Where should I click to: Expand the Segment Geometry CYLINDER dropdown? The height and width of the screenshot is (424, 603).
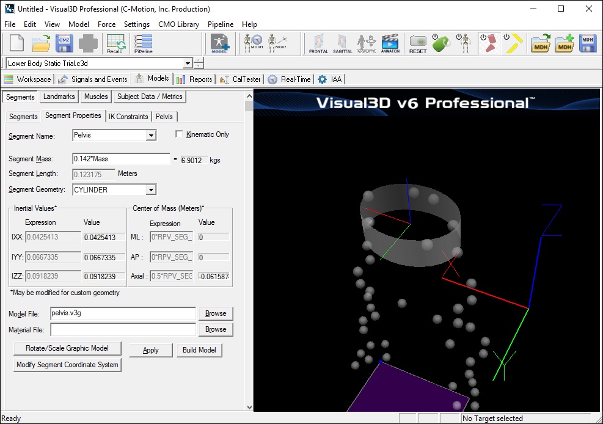(151, 189)
